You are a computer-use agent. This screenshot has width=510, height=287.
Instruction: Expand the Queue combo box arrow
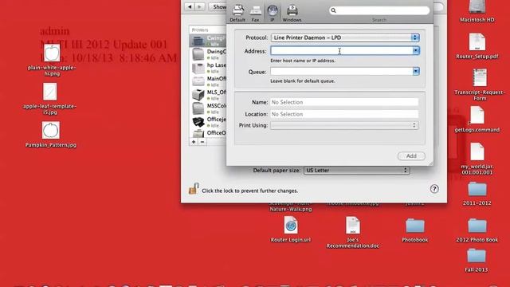[x=416, y=71]
